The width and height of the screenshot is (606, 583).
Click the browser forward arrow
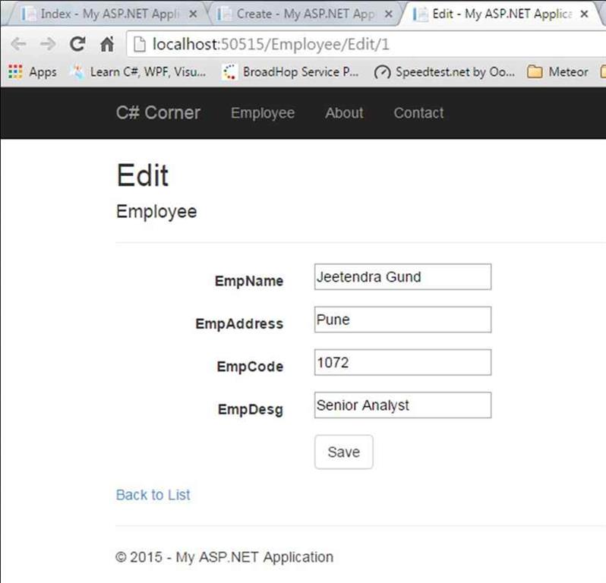pyautogui.click(x=47, y=44)
